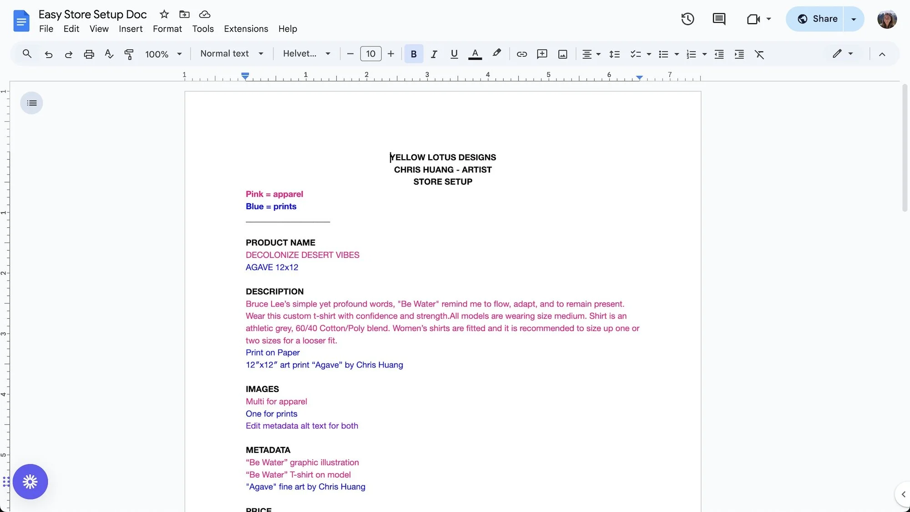Image resolution: width=910 pixels, height=512 pixels.
Task: Click the clear formatting icon
Action: (x=759, y=54)
